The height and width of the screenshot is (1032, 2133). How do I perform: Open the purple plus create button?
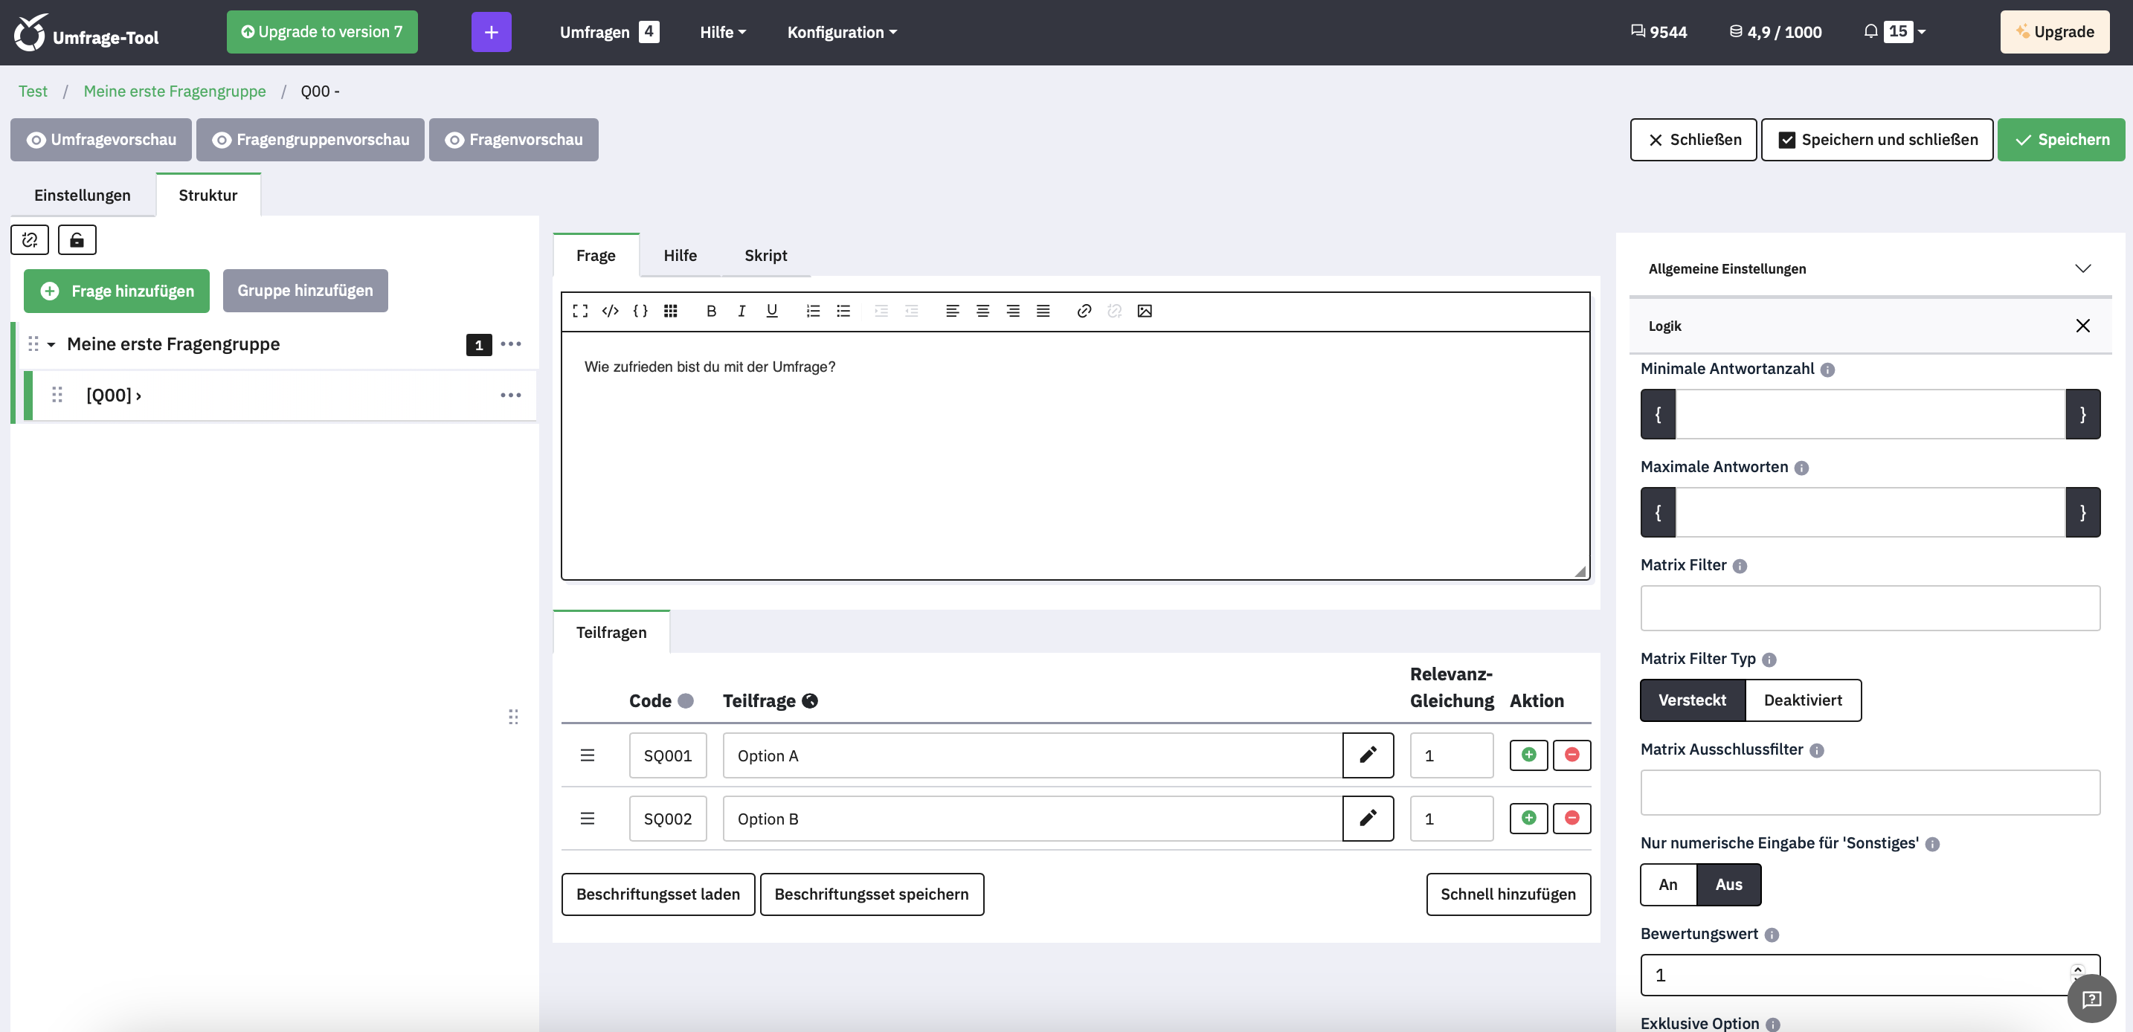491,32
